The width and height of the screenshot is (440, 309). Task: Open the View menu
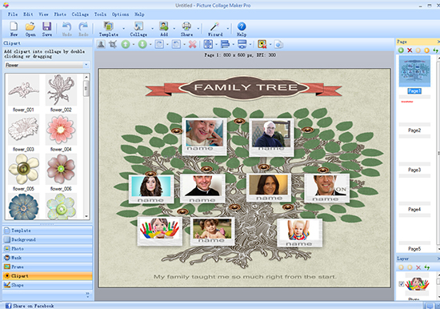point(43,14)
